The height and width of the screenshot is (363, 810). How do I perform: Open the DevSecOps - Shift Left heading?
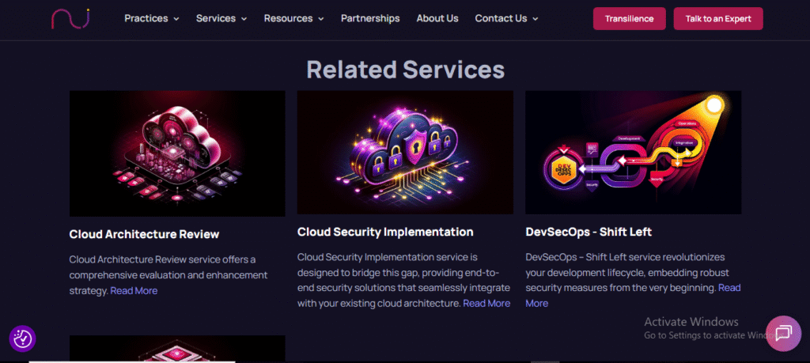589,232
